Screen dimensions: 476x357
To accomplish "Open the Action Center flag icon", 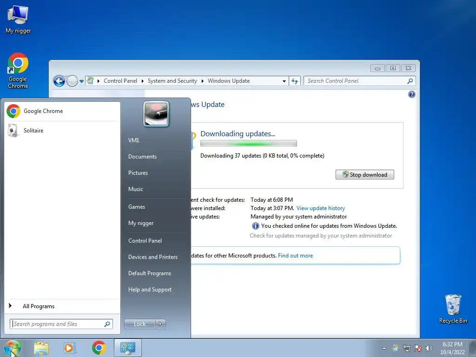I will click(x=418, y=348).
